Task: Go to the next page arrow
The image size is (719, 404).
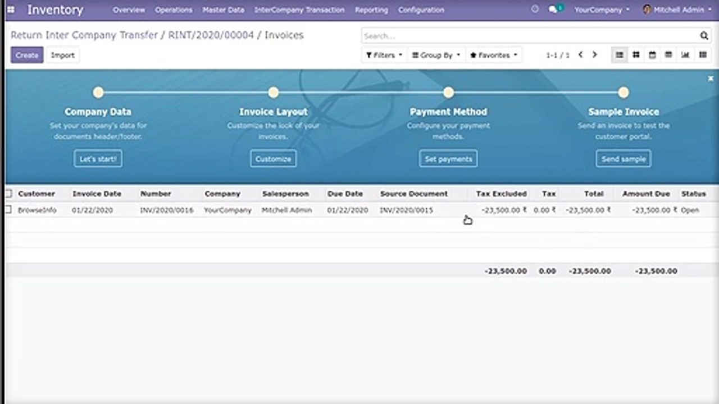Action: [595, 55]
